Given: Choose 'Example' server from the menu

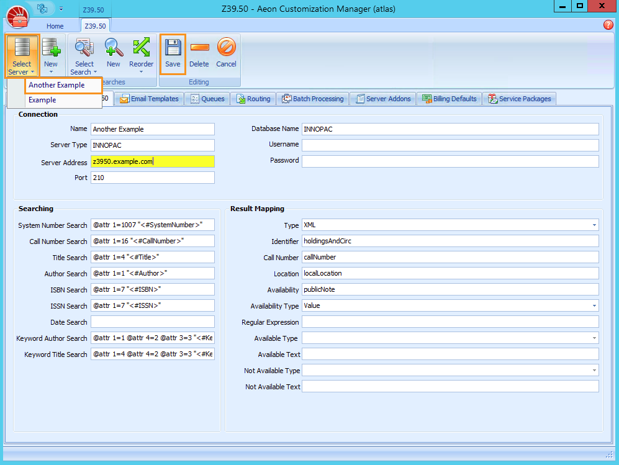Looking at the screenshot, I should [41, 99].
